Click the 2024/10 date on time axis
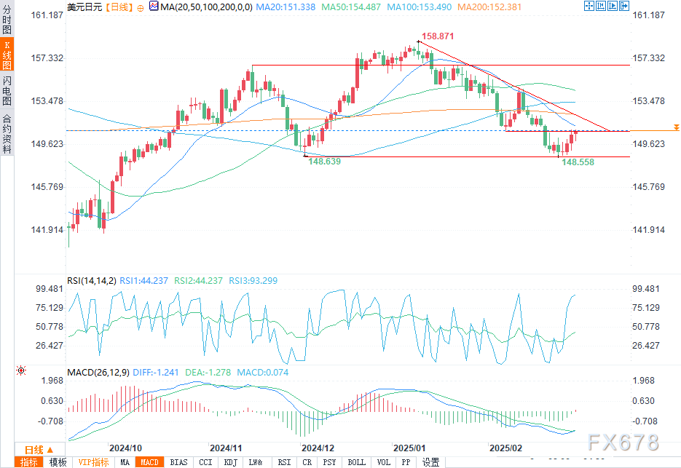681x468 pixels. [x=125, y=448]
